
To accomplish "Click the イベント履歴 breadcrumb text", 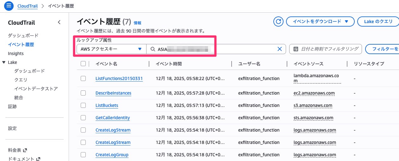I will (61, 6).
